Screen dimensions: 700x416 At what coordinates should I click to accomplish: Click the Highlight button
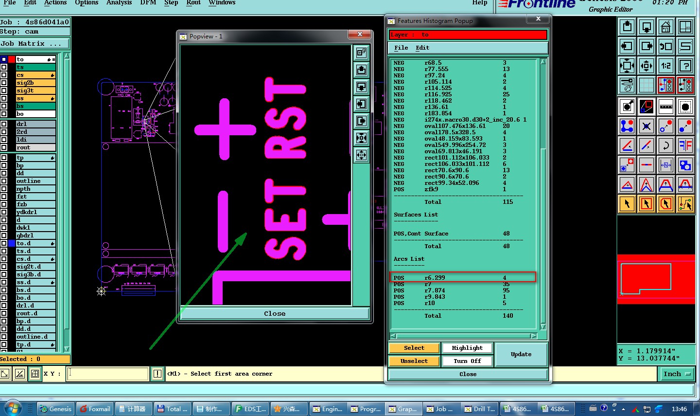coord(467,348)
